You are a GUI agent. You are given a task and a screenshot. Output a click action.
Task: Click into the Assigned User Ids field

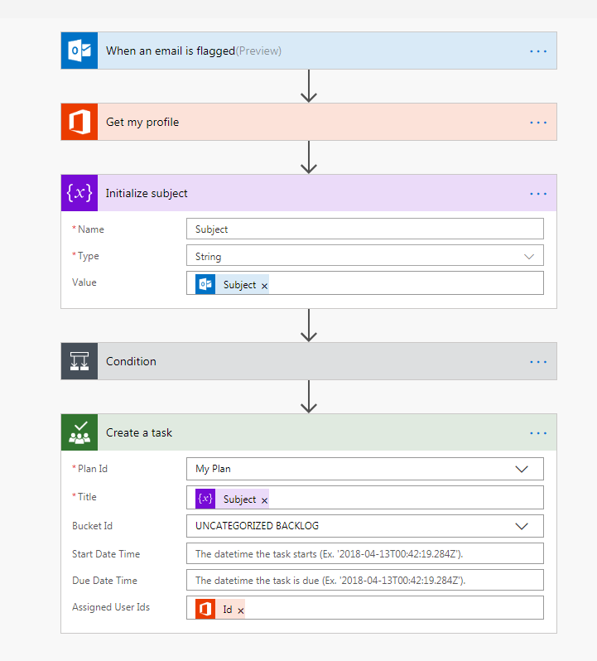365,607
